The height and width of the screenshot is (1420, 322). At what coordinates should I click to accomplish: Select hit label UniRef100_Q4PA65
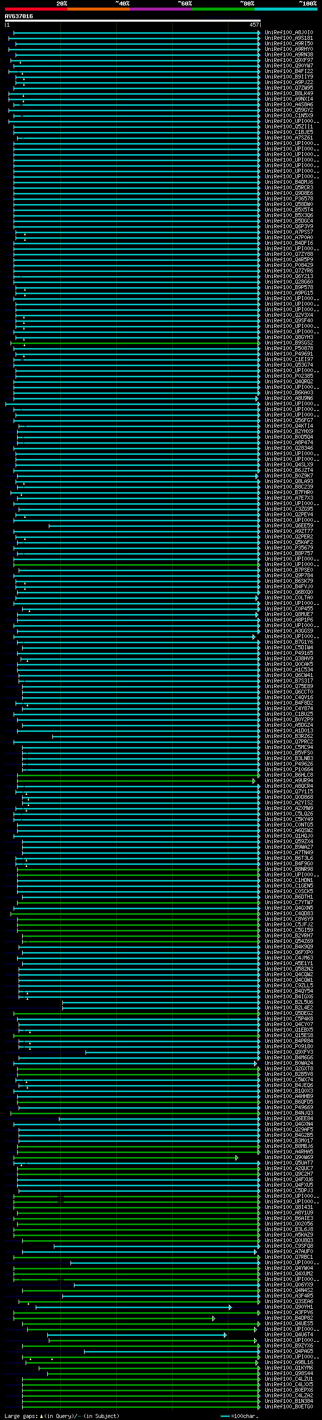(x=288, y=1351)
